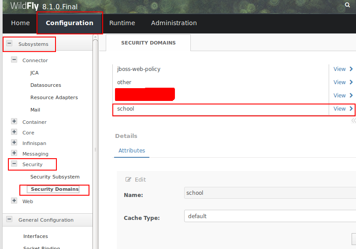The height and width of the screenshot is (249, 356).
Task: Expand the Messaging tree node
Action: 14,153
